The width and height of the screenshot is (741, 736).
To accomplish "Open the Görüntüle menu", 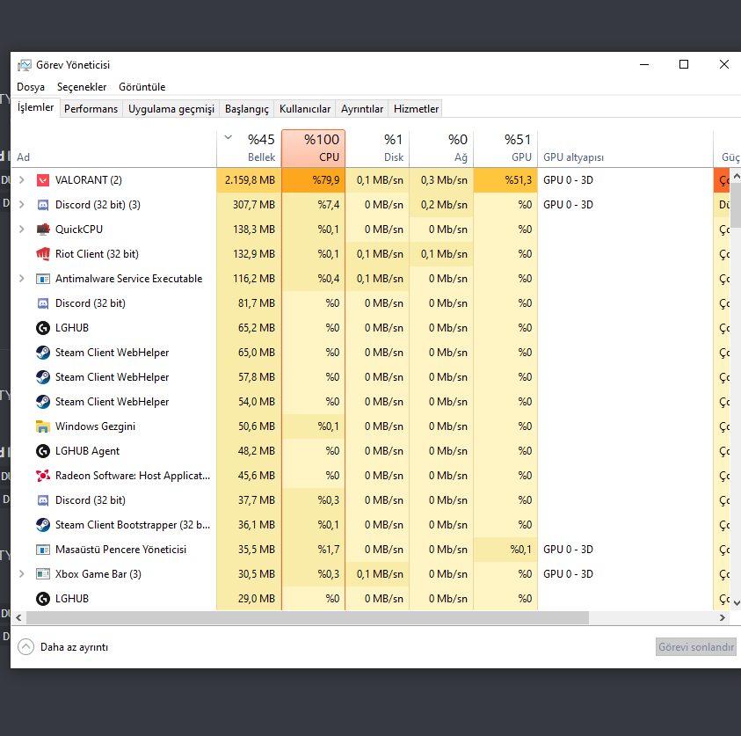I will point(142,87).
